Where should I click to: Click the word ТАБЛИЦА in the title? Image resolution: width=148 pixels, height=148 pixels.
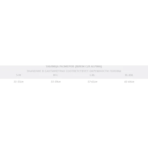[x=52, y=67]
